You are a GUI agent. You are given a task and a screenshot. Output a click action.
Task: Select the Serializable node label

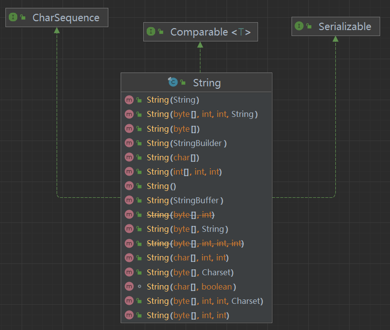click(x=344, y=26)
